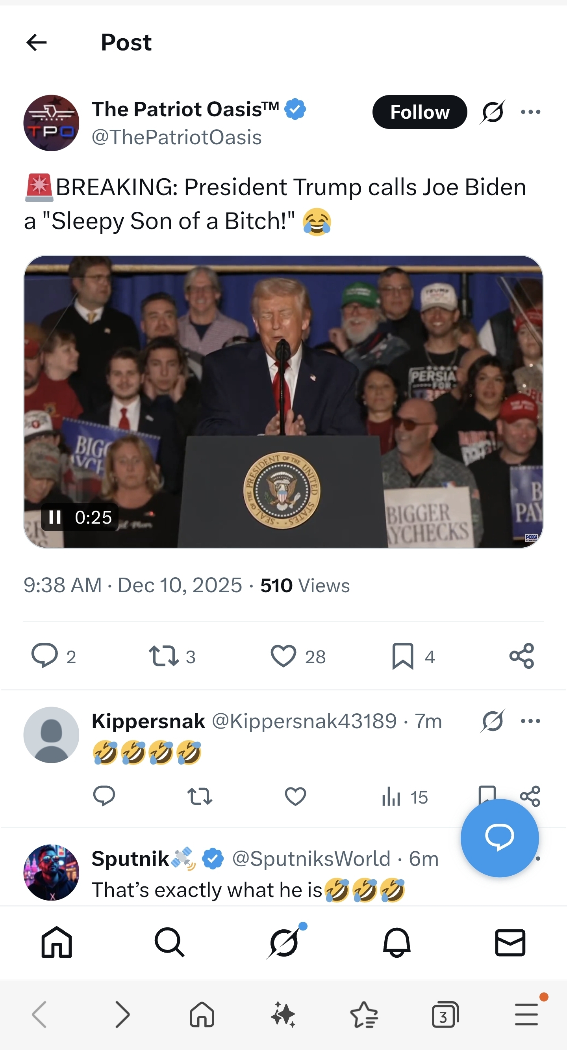Open the Messages envelope tab
Viewport: 567px width, 1050px height.
510,943
